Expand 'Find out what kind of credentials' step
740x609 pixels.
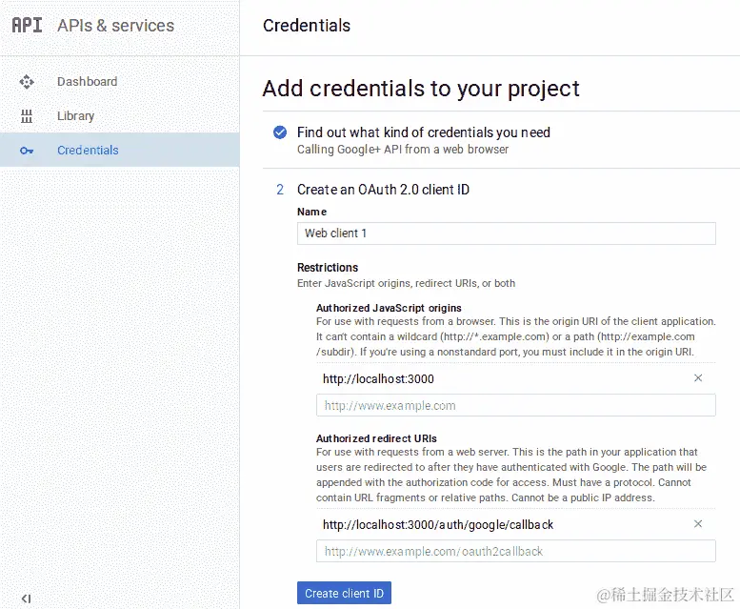(423, 132)
